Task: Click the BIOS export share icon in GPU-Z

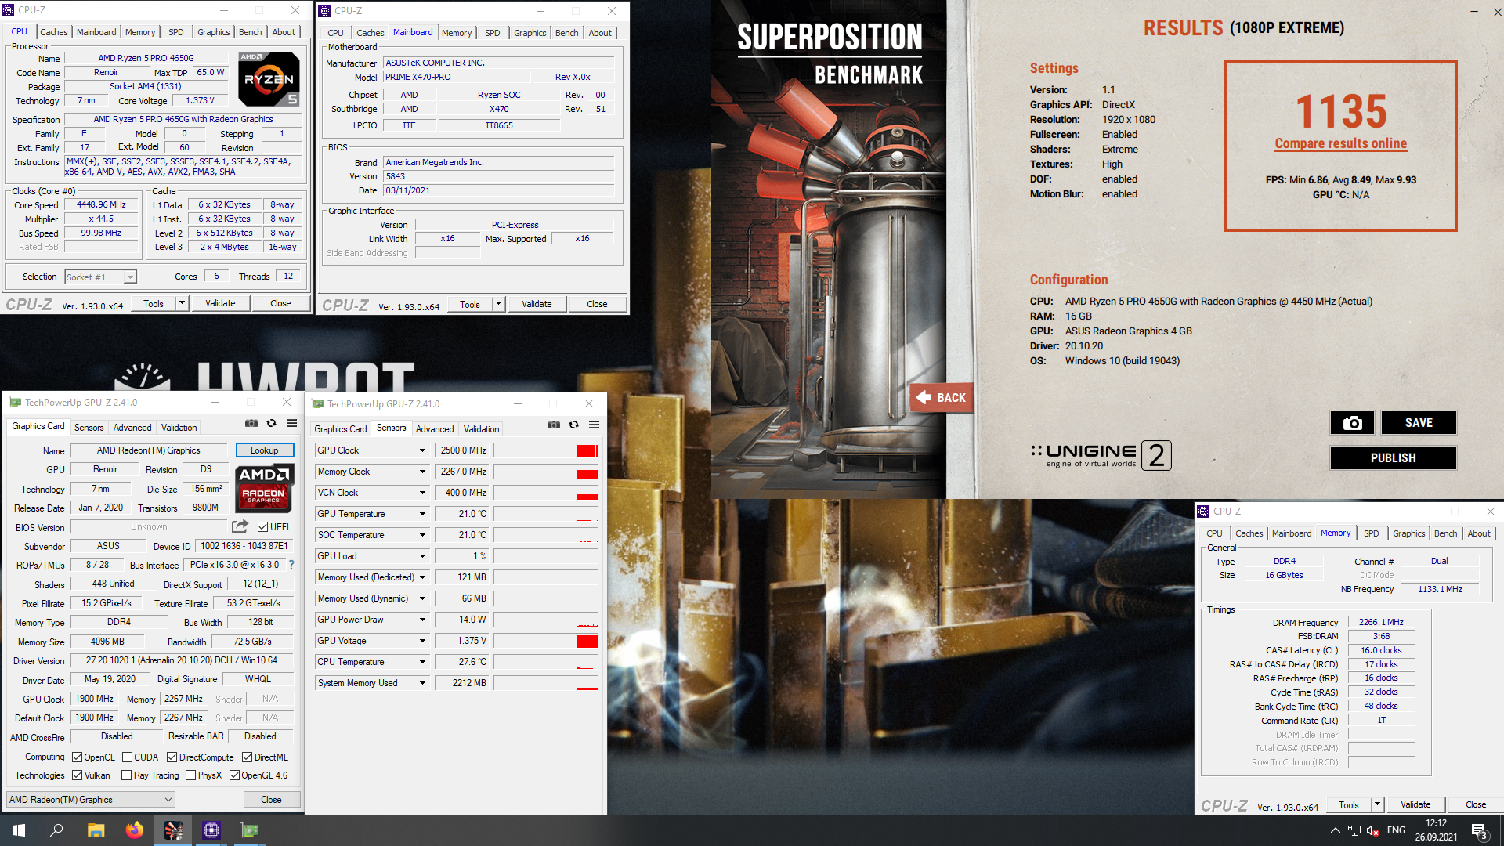Action: (x=240, y=526)
